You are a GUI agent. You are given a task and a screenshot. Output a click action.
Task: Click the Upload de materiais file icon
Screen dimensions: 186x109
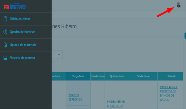5,45
